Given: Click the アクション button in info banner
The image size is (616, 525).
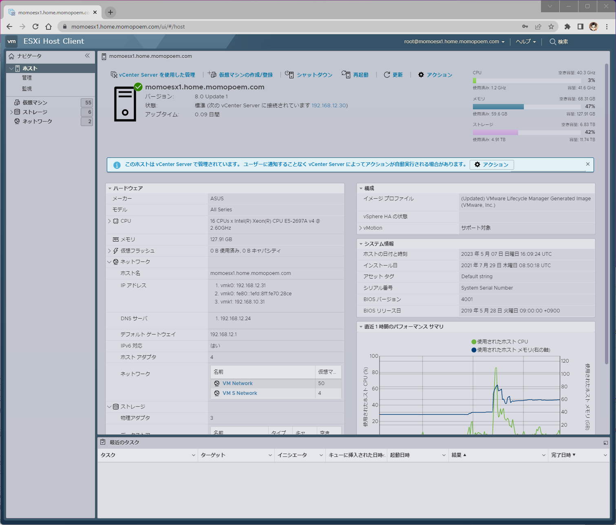Looking at the screenshot, I should 492,164.
